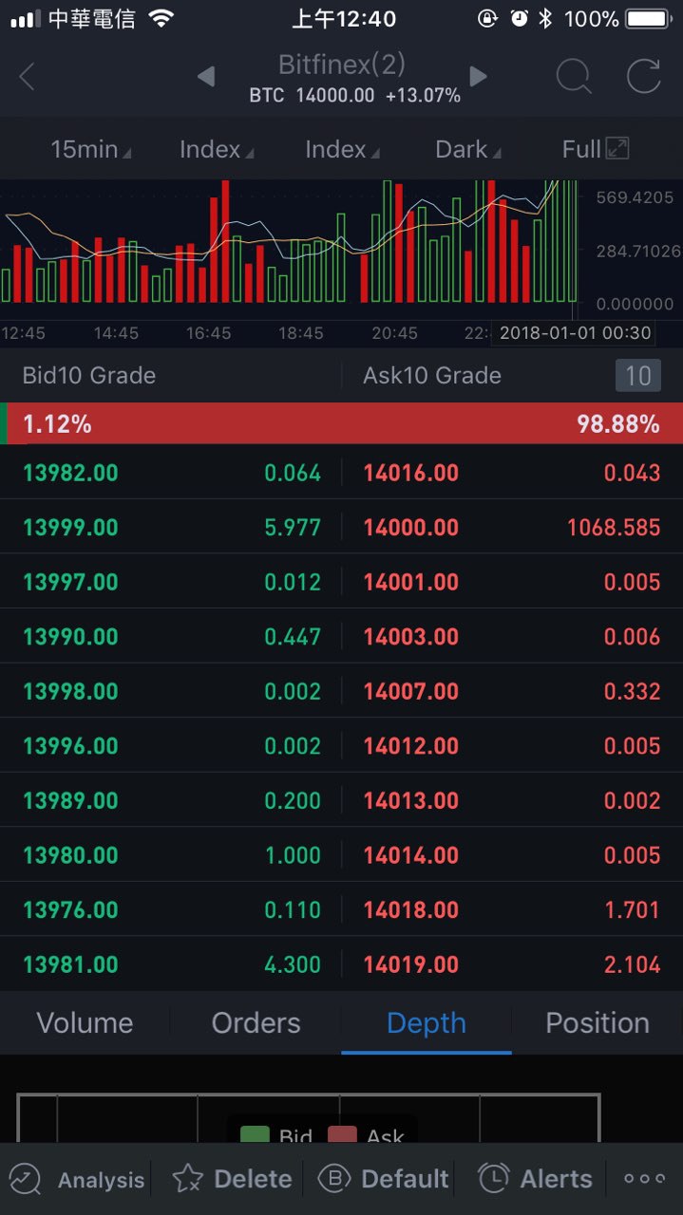This screenshot has height=1215, width=683.
Task: Open the more options ellipsis
Action: [x=644, y=1178]
